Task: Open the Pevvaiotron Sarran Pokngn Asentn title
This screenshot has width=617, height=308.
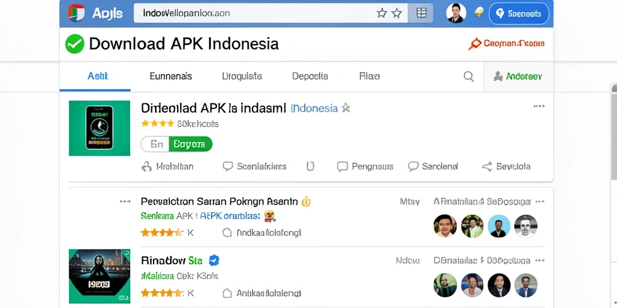Action: (219, 202)
